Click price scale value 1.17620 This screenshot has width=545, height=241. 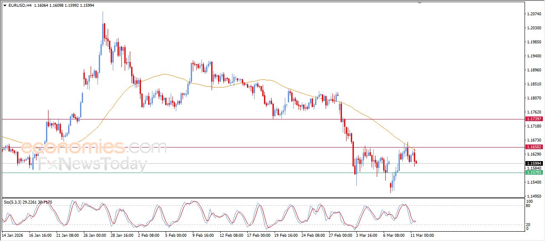(x=534, y=112)
